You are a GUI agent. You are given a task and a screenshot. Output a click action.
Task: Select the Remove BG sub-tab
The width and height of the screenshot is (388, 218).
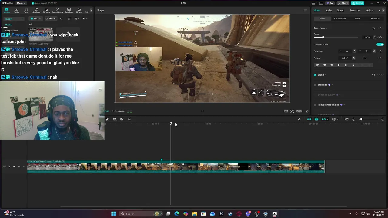[x=340, y=18]
